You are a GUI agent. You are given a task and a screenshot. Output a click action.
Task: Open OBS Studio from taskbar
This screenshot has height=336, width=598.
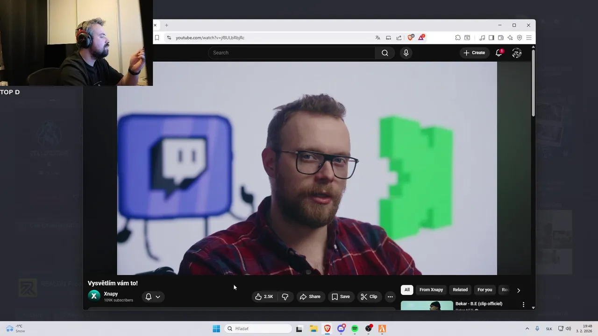pyautogui.click(x=369, y=329)
